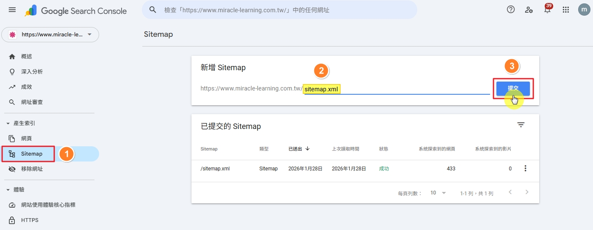Open 概述 in the sidebar
This screenshot has height=230, width=593.
click(x=27, y=57)
